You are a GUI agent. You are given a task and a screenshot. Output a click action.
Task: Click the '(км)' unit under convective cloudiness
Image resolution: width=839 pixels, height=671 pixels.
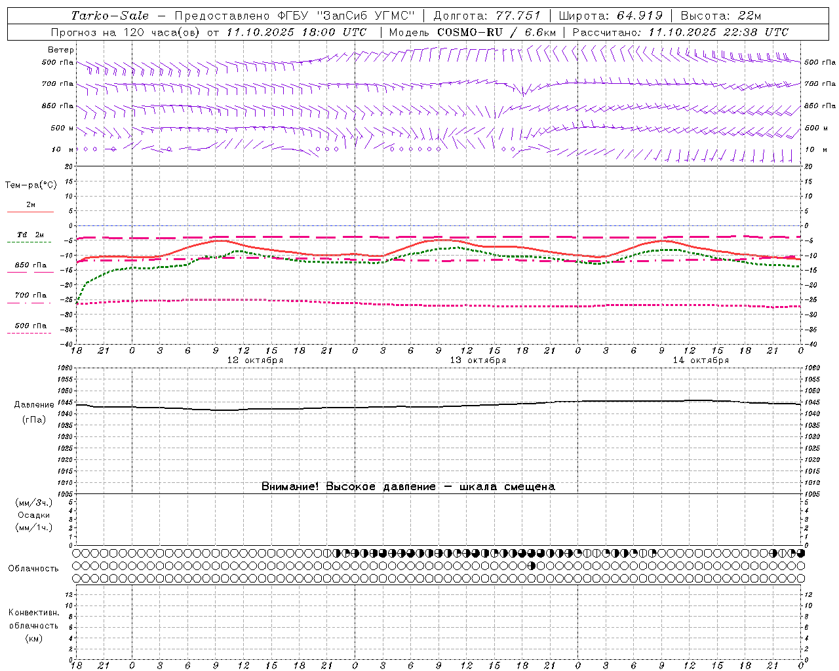point(34,638)
